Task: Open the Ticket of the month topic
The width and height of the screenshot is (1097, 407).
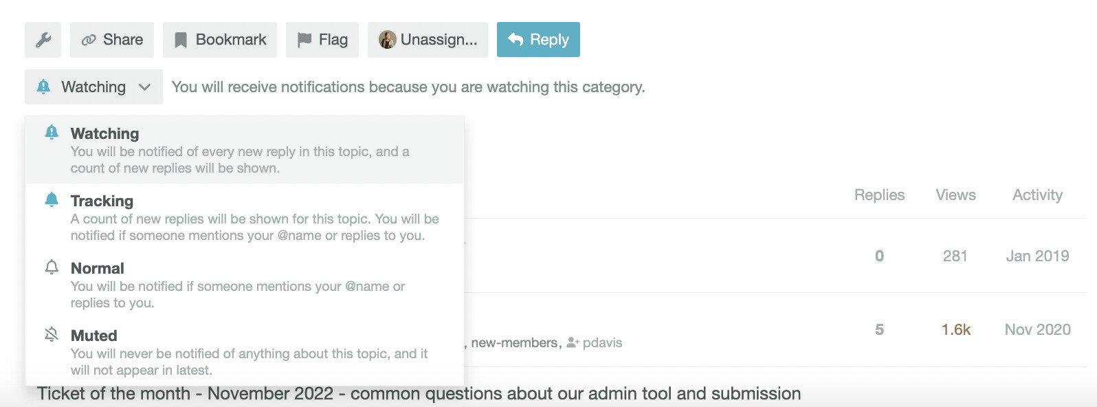Action: click(419, 394)
